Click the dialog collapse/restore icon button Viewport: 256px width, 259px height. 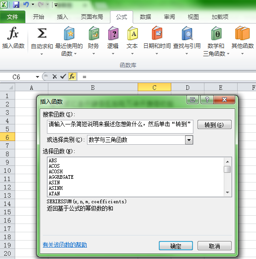coord(192,100)
